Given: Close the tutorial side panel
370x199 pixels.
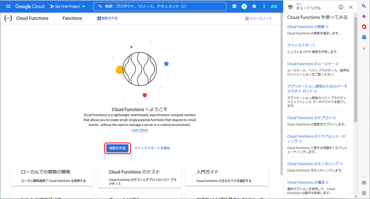Looking at the screenshot, I should coord(351,7).
